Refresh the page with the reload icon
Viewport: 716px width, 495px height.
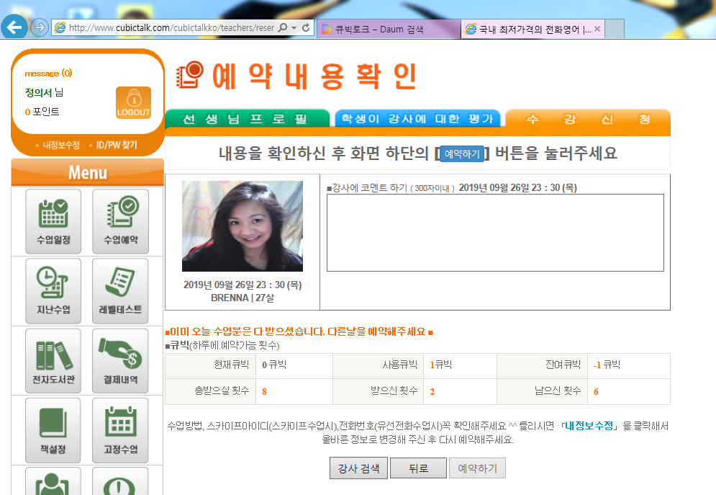(306, 28)
